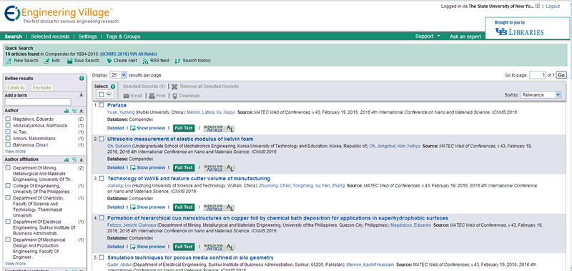Go to the Search tab
Screen dimensions: 572x271
coord(14,36)
